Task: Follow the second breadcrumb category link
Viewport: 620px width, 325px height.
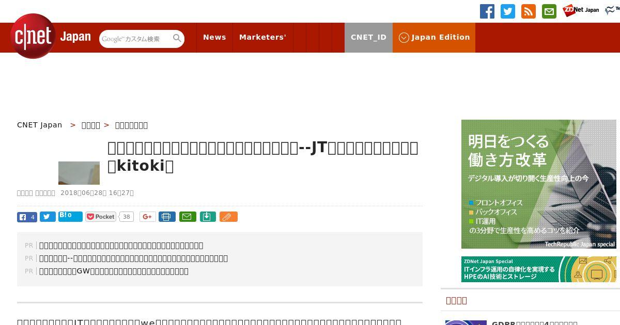Action: 91,125
